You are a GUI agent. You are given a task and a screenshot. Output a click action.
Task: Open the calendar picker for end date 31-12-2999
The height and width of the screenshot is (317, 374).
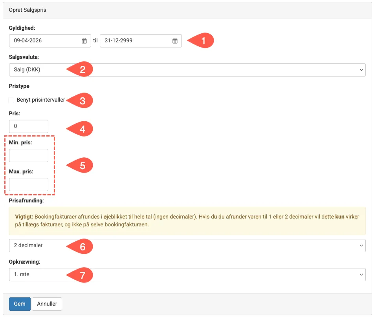click(x=175, y=41)
